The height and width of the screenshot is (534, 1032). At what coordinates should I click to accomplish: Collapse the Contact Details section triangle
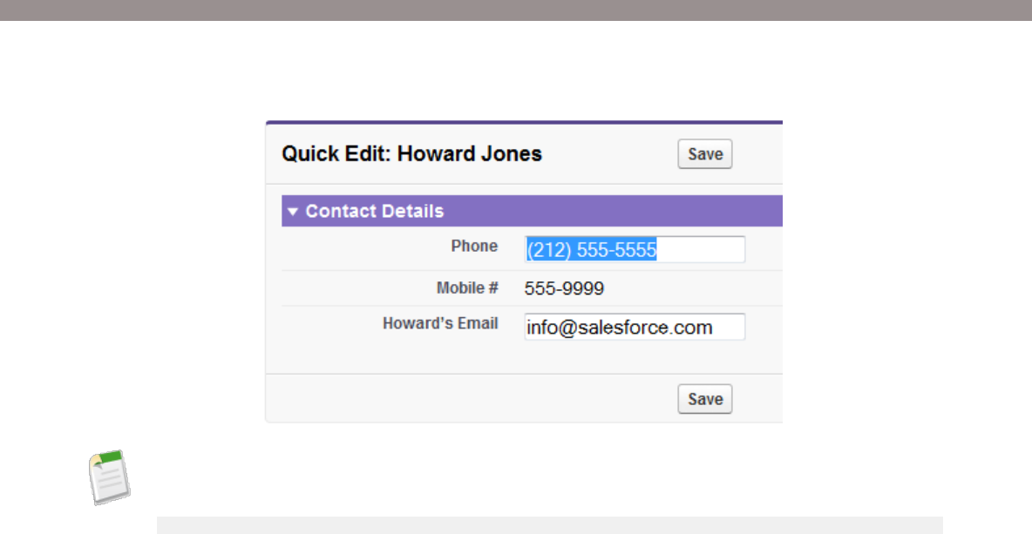(293, 212)
